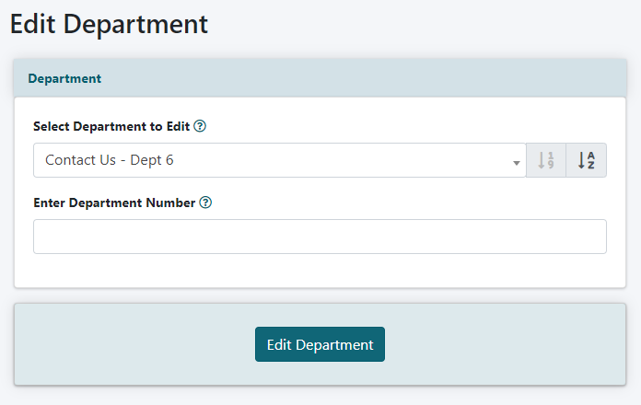Toggle the greyed-out numeric sort button
This screenshot has height=405, width=641.
[546, 160]
